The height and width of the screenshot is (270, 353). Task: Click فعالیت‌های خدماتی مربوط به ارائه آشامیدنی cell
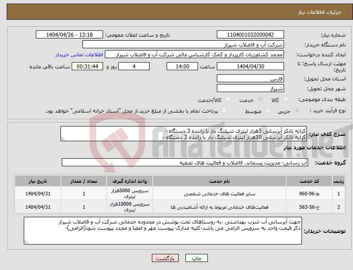220,207
